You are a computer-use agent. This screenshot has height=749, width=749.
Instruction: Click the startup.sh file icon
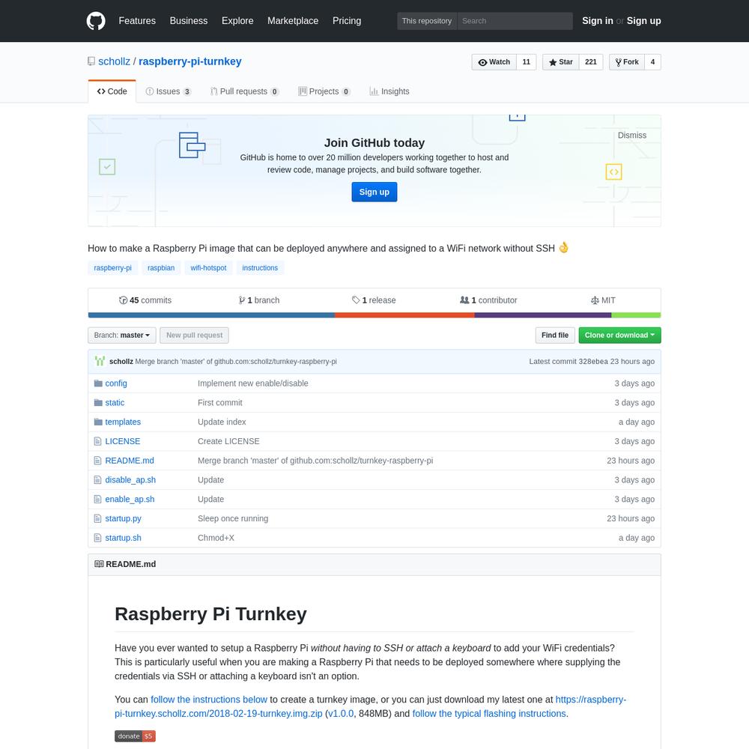(x=97, y=538)
